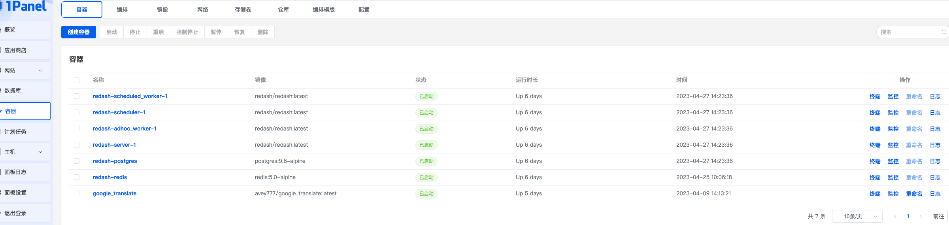
Task: Open 终端 for redash-scheduled_worker-1
Action: click(x=875, y=96)
